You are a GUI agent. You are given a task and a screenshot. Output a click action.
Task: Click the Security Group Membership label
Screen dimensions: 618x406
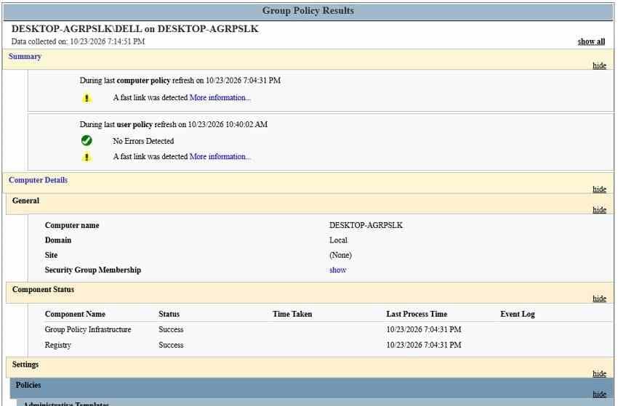point(92,270)
